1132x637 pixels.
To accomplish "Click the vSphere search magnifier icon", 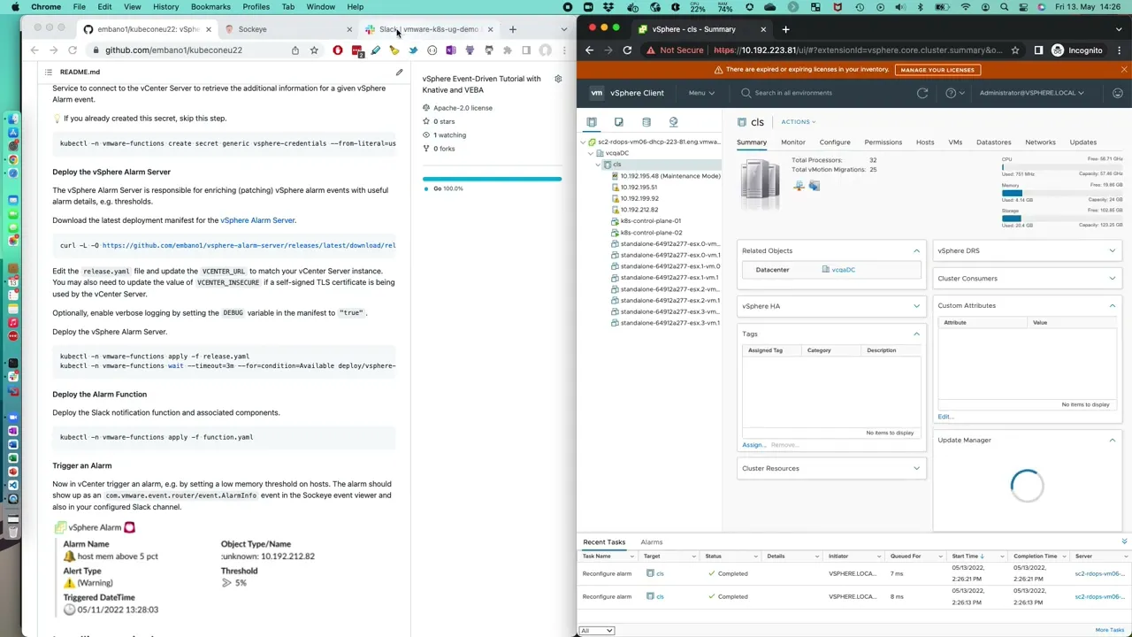I will [746, 93].
